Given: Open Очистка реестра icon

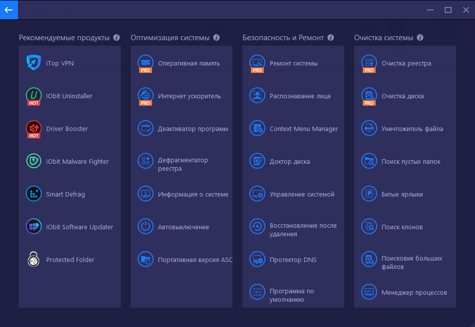Looking at the screenshot, I should [369, 64].
